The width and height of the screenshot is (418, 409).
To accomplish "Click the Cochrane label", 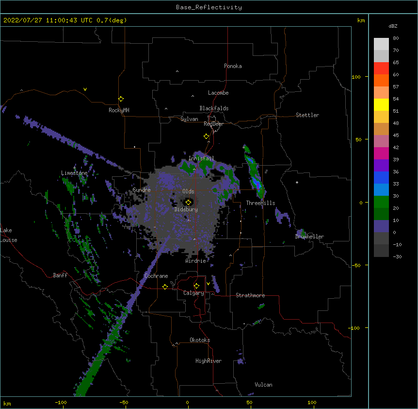I will pos(156,276).
